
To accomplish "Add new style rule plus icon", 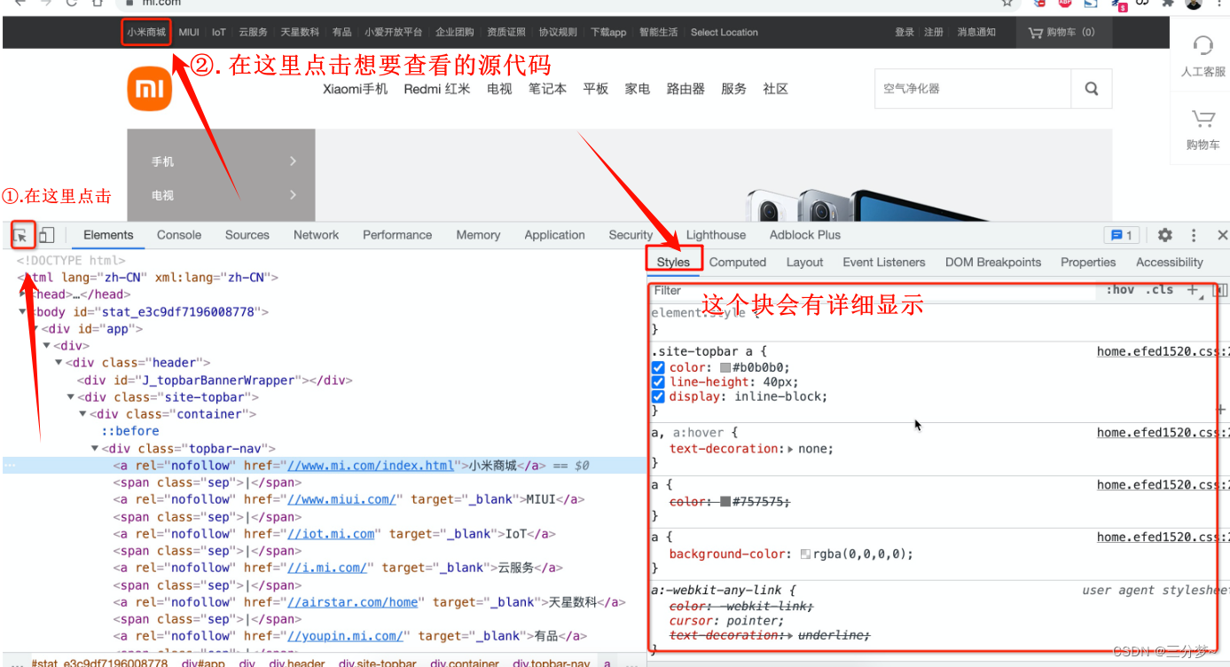I will point(1193,290).
